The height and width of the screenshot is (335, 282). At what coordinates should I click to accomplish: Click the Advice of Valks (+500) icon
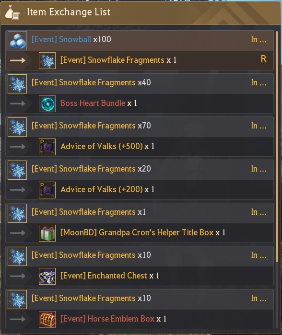click(x=47, y=147)
